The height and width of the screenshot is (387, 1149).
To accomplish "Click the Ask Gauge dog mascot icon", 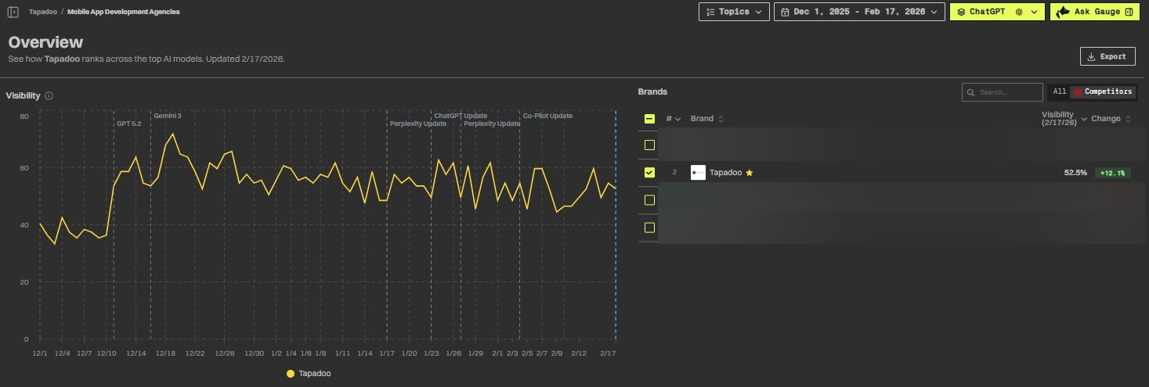I will [1064, 12].
